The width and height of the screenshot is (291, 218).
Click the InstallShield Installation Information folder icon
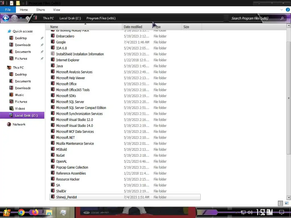click(53, 54)
